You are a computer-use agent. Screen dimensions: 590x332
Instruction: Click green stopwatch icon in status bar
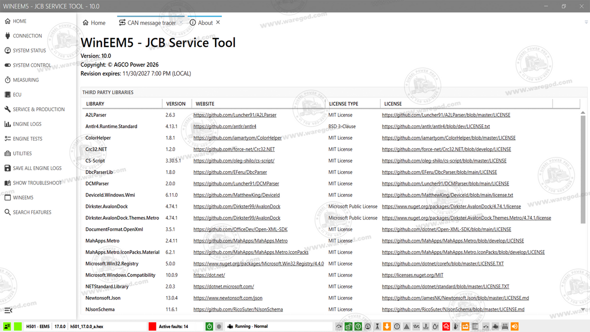209,326
